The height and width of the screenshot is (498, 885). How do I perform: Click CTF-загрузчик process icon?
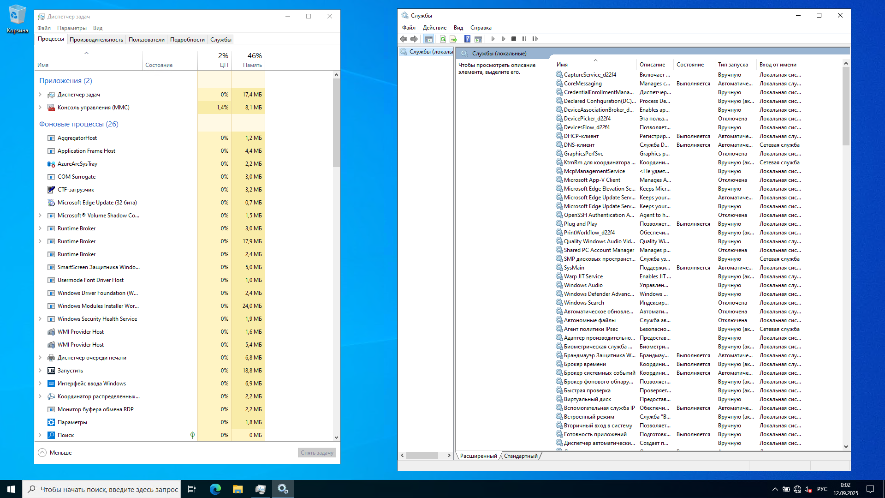[x=51, y=190]
